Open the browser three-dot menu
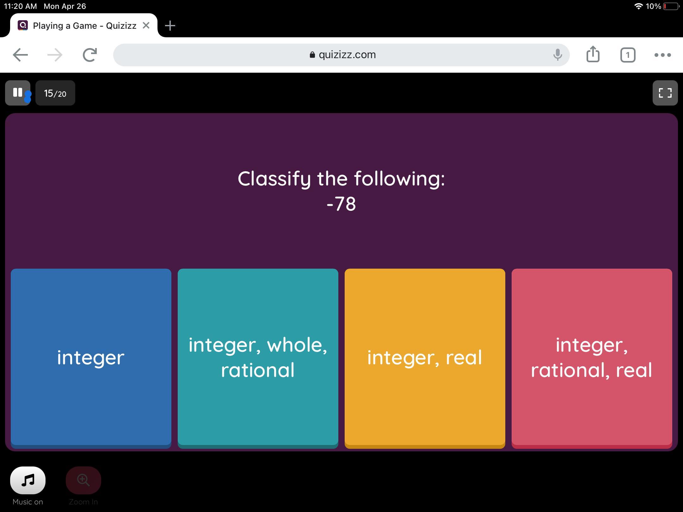Screen dimensions: 683x512 (662, 55)
